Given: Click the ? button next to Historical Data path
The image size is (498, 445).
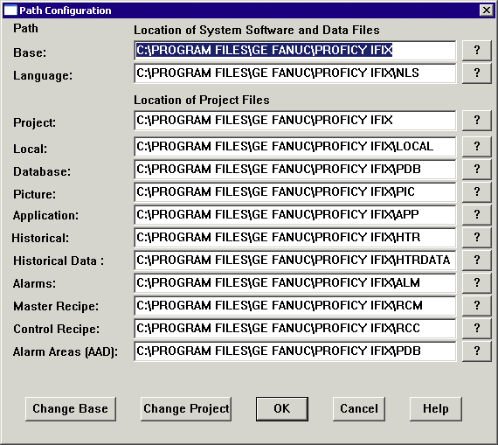Looking at the screenshot, I should click(477, 260).
